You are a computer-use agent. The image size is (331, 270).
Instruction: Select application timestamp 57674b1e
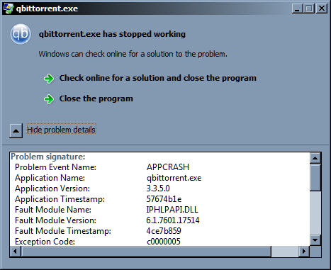(x=164, y=199)
